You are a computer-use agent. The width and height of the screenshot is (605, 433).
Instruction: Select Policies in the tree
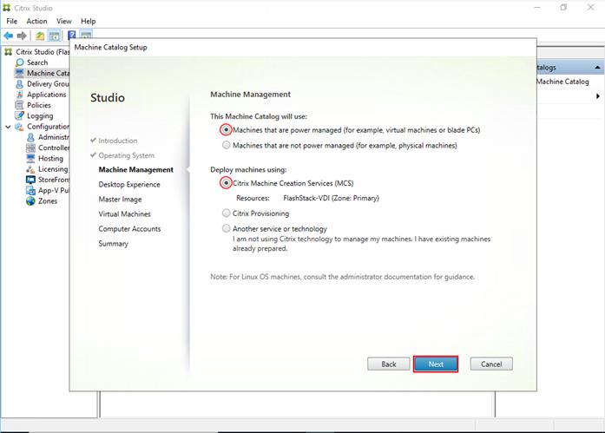pos(38,105)
